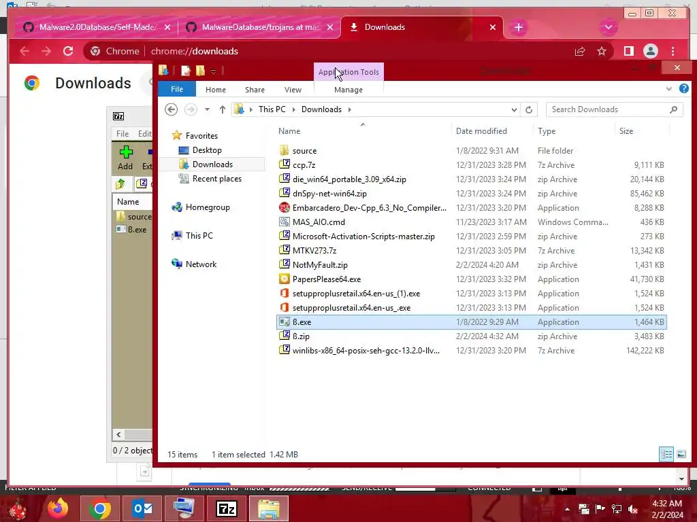
Task: Select NotMyFault.zip archive
Action: 320,264
